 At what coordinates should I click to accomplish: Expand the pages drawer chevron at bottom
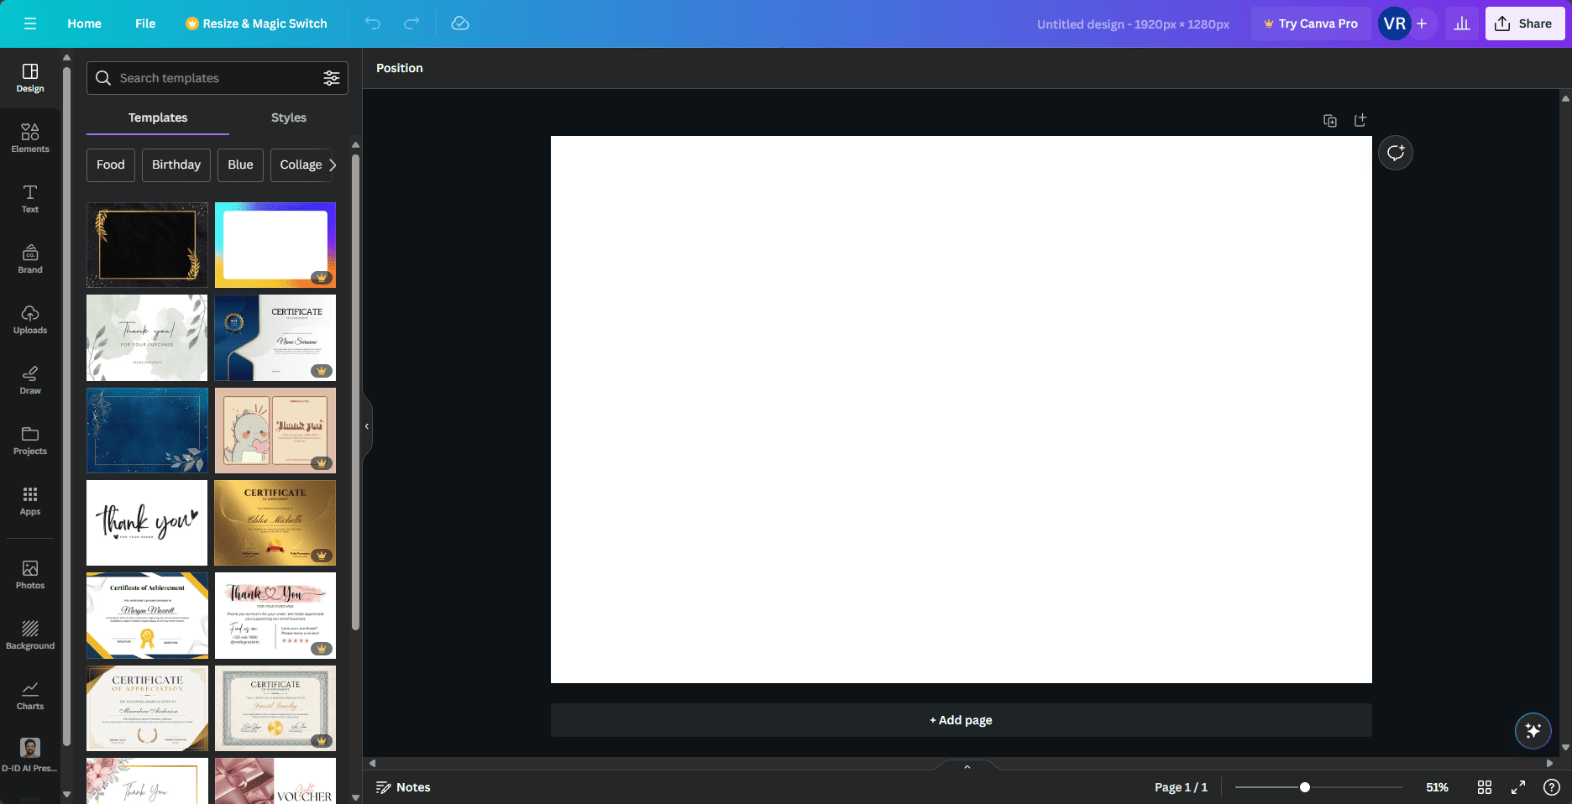point(967,766)
